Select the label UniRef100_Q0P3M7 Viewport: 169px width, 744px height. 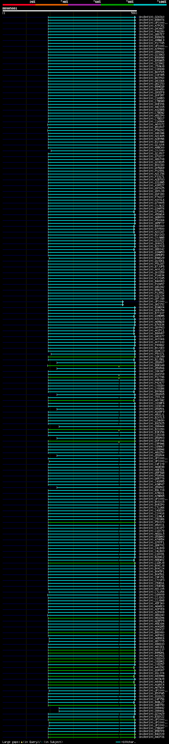(152, 95)
